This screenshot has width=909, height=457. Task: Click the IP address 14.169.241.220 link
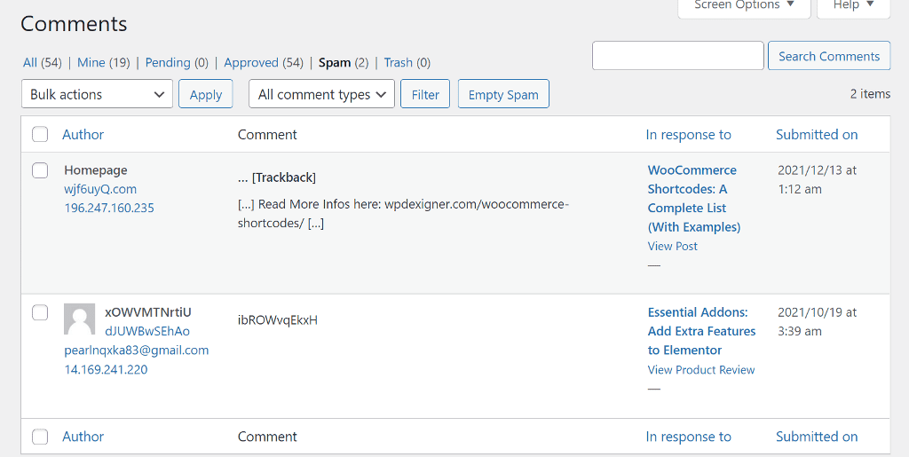(106, 369)
